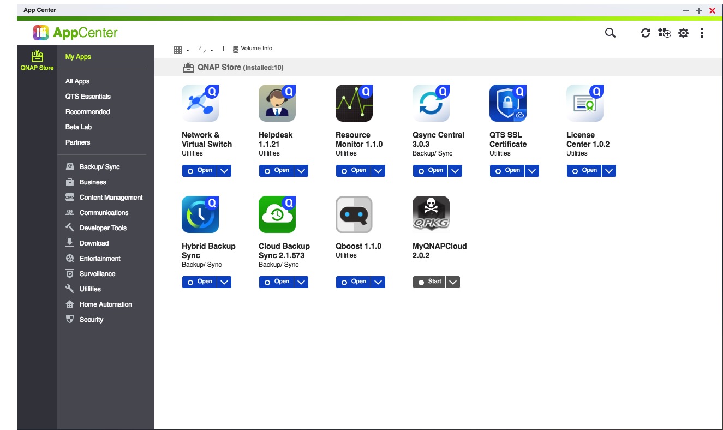Click the QTS SSL Certificate app icon

[x=508, y=103]
